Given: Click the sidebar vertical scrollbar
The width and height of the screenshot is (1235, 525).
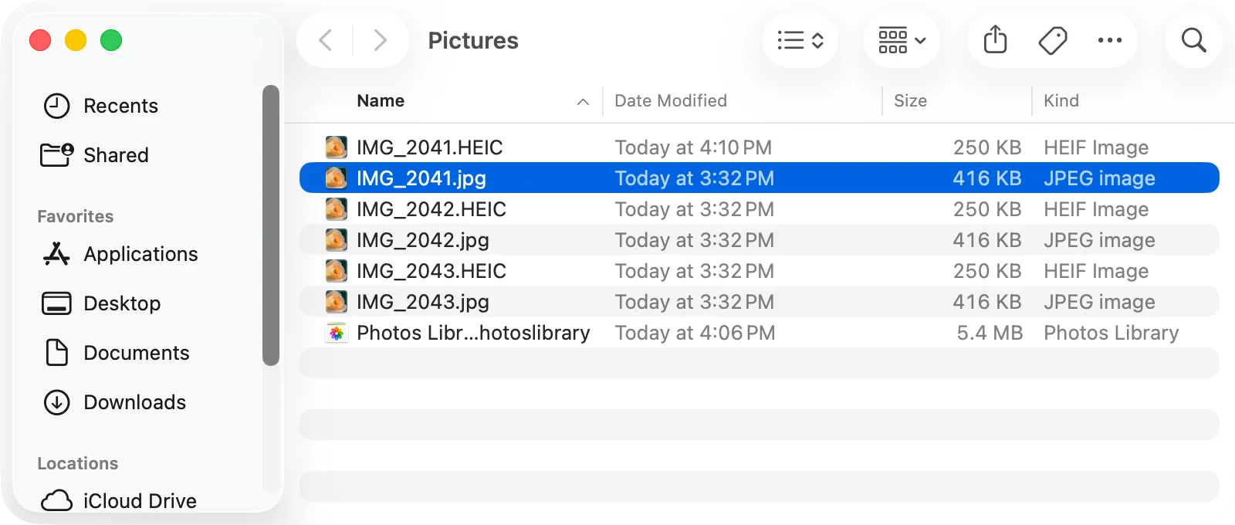Looking at the screenshot, I should click(270, 225).
